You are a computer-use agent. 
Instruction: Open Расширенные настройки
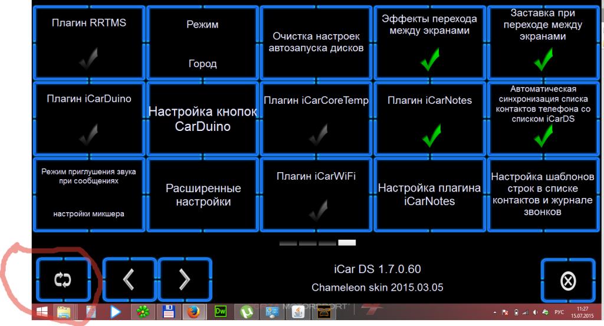pos(202,195)
